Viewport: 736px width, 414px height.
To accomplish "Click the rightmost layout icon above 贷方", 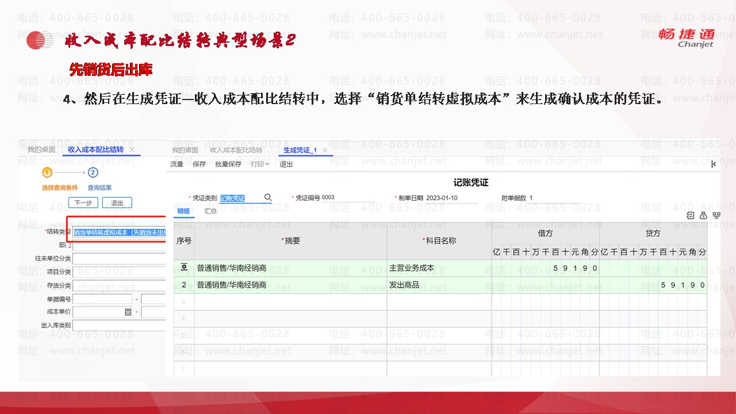I will click(716, 216).
